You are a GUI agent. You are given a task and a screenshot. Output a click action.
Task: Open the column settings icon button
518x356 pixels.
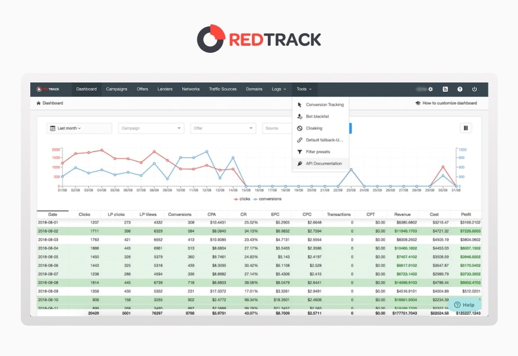[465, 128]
